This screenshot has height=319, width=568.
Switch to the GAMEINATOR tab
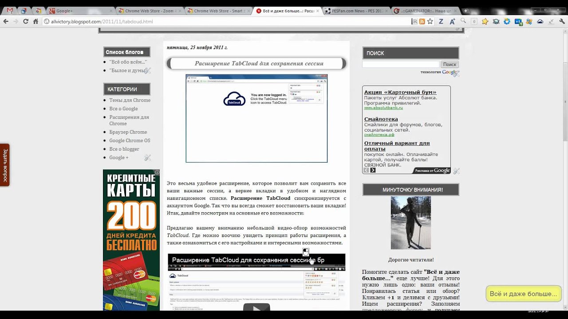click(x=424, y=11)
